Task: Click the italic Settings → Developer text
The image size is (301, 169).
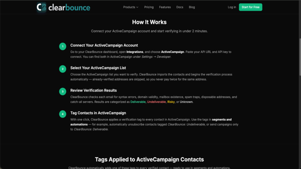Action: click(x=156, y=57)
